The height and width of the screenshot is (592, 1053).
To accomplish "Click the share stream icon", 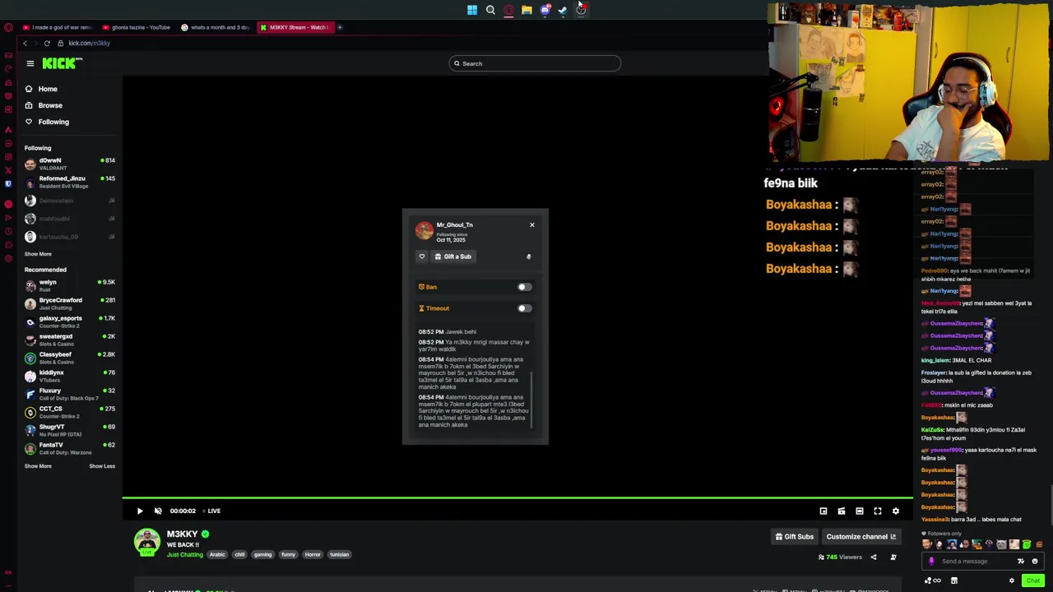I will click(874, 557).
